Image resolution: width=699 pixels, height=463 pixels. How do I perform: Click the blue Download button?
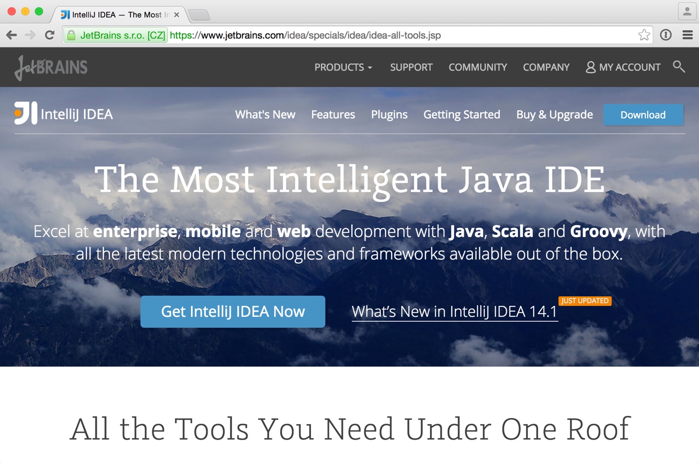(x=643, y=115)
